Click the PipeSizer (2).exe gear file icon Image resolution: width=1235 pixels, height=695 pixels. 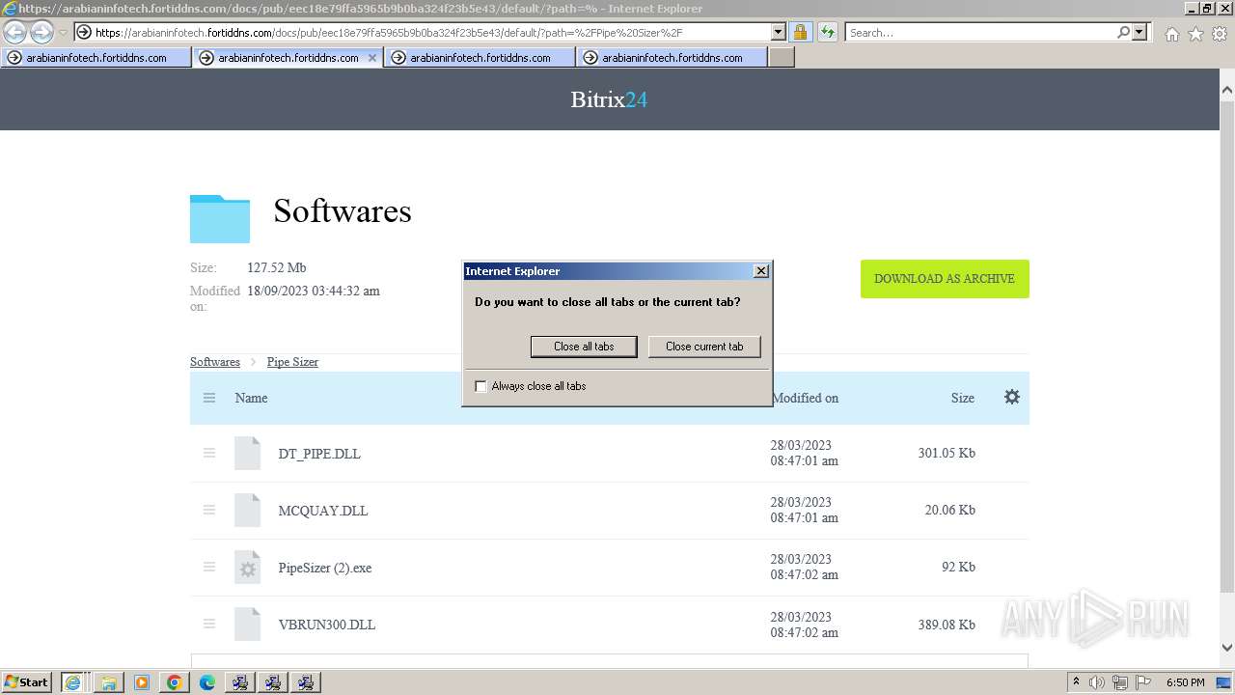[248, 567]
